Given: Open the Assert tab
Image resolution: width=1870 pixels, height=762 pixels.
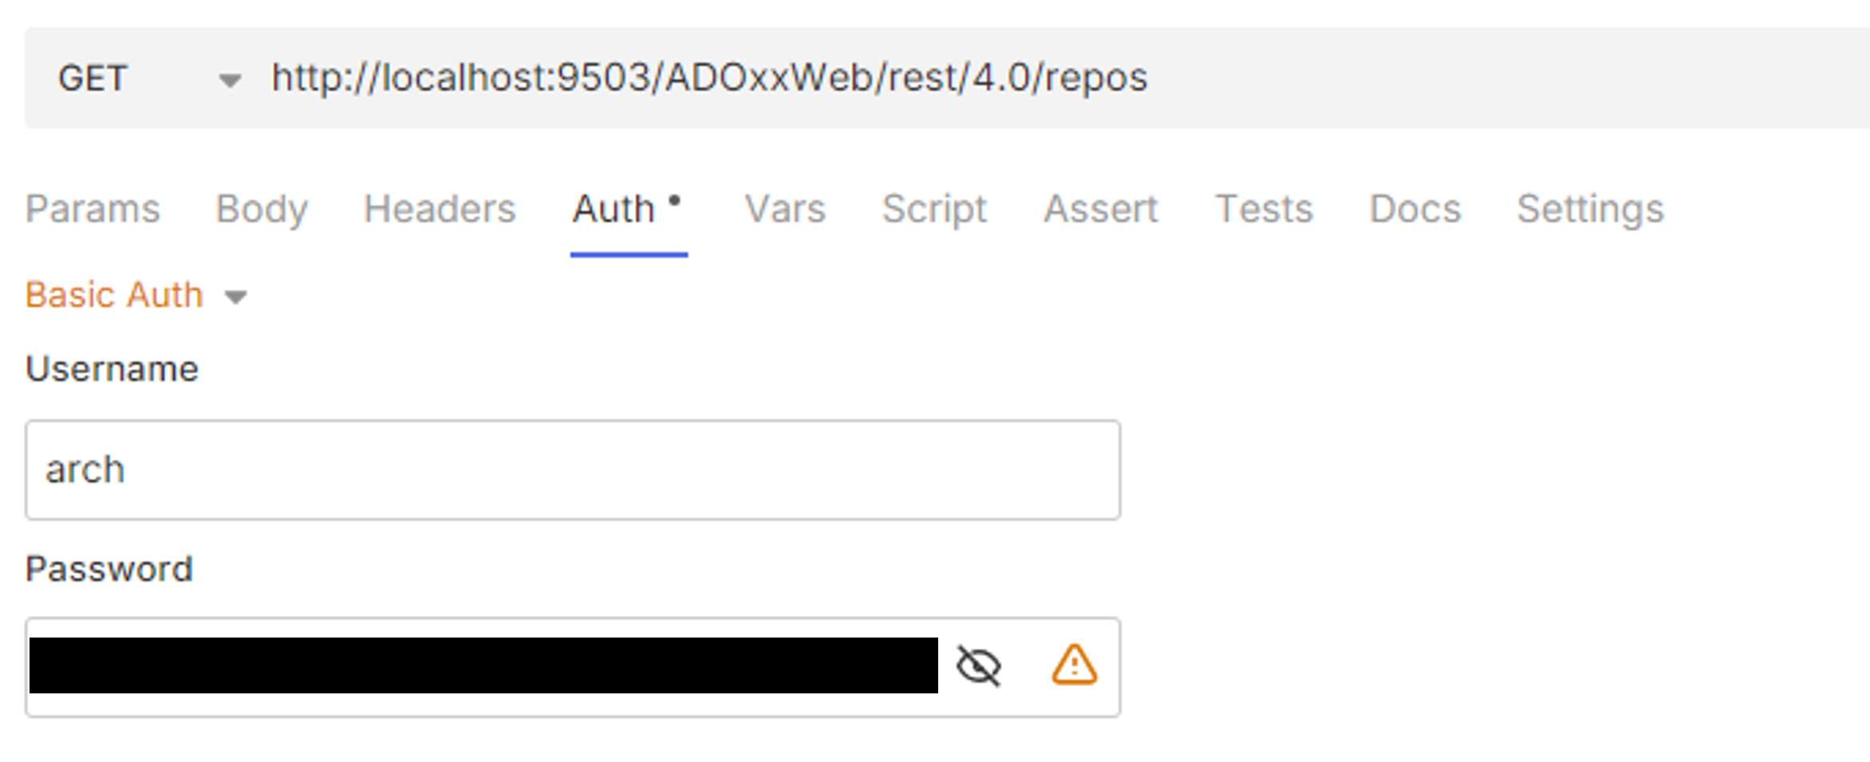Looking at the screenshot, I should point(1101,209).
